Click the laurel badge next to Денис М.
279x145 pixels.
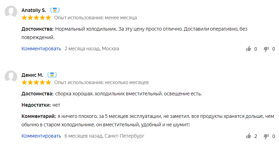pos(52,75)
